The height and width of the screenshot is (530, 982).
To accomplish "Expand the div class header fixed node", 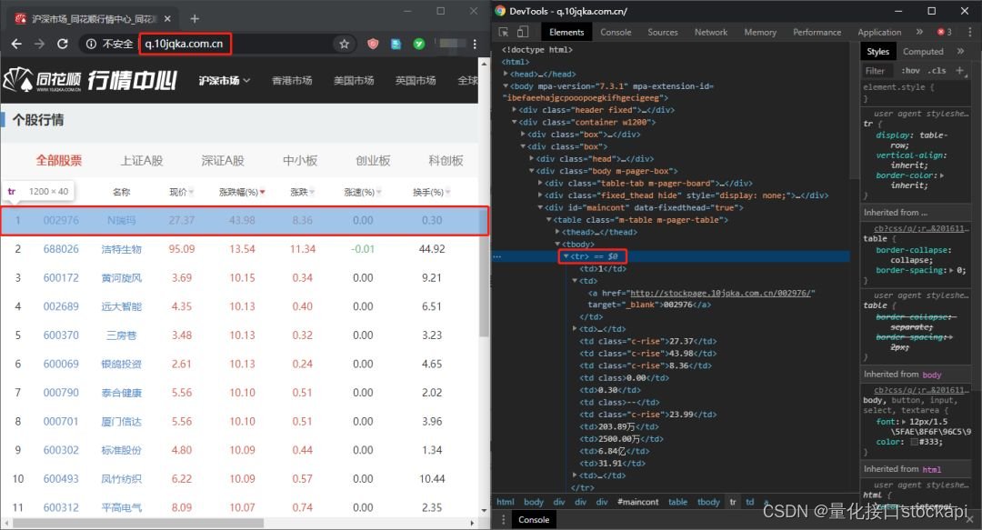I will tap(515, 110).
